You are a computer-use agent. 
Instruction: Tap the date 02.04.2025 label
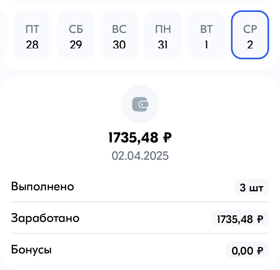pyautogui.click(x=140, y=156)
